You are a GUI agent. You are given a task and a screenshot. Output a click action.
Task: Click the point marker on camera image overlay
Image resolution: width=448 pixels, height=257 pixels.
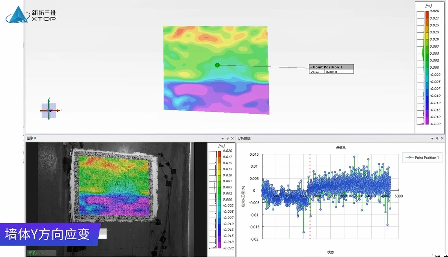point(117,183)
